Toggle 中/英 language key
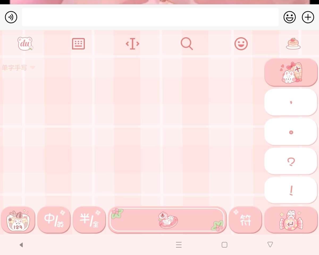Image resolution: width=319 pixels, height=255 pixels. (54, 220)
